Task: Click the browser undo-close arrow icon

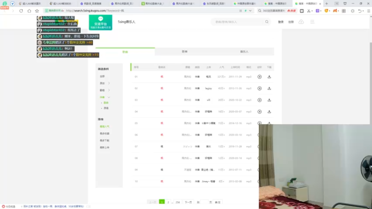Action: click(x=360, y=11)
